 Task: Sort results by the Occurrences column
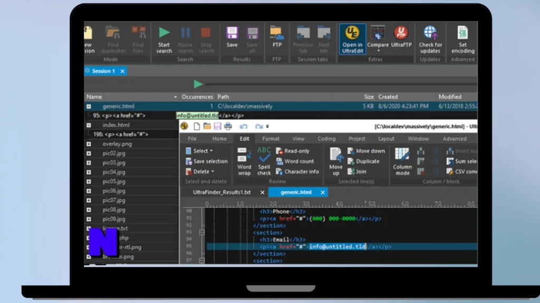197,97
